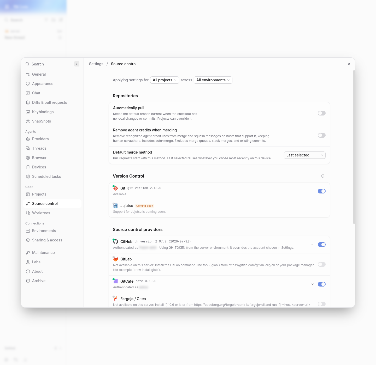Go to the Providers settings page
Viewport: 376px width, 365px height.
click(x=52, y=139)
